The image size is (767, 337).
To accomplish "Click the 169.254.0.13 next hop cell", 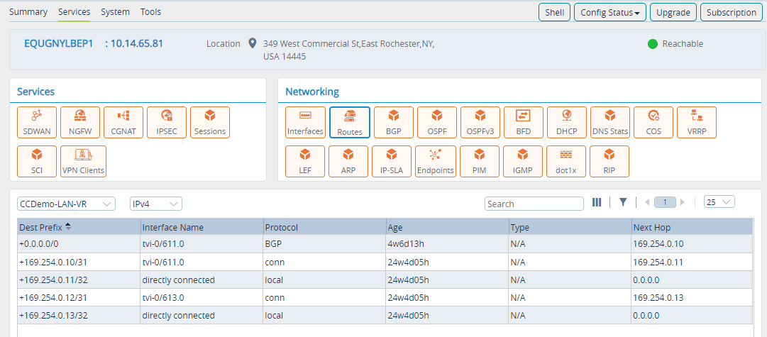I will click(x=692, y=298).
